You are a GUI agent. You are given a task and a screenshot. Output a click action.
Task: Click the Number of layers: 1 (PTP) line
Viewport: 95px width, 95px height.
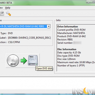[x=71, y=65]
